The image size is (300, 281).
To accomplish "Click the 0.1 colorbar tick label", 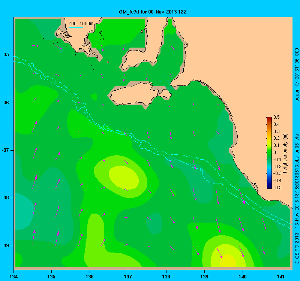I will tap(276, 145).
